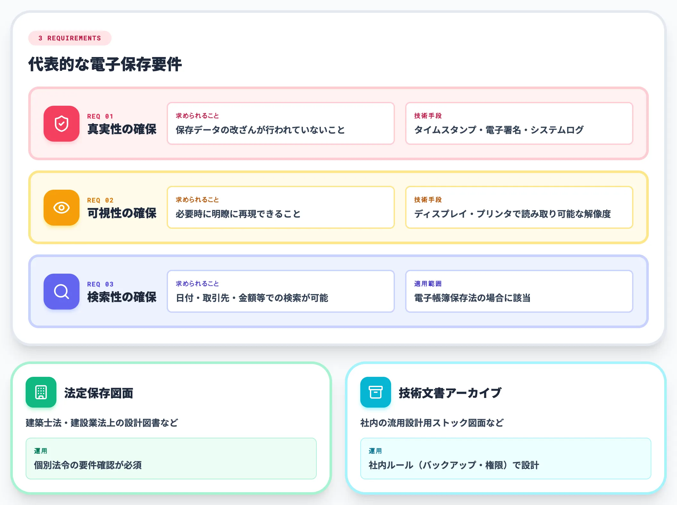Click the green building icon beside 法定保存図面
The image size is (677, 505).
click(x=41, y=392)
